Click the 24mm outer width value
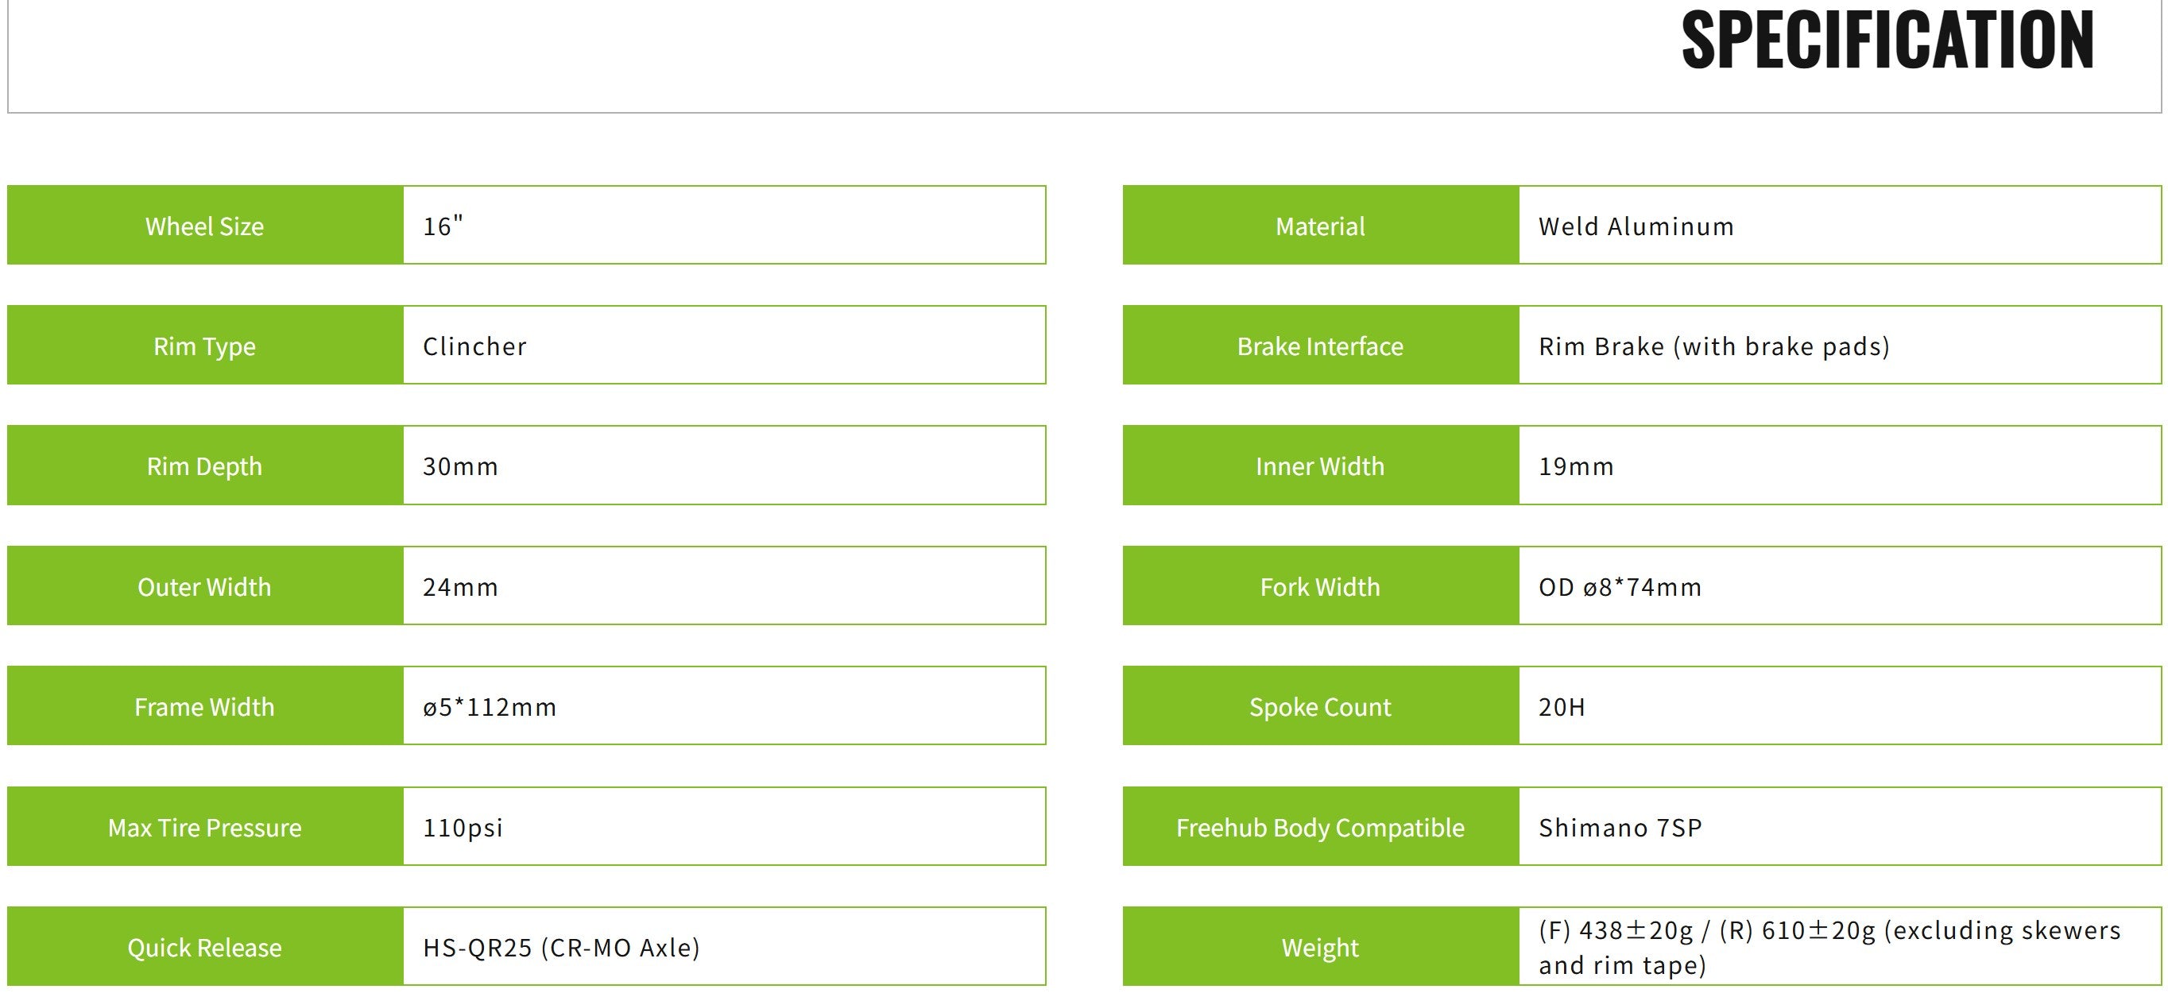 tap(460, 586)
